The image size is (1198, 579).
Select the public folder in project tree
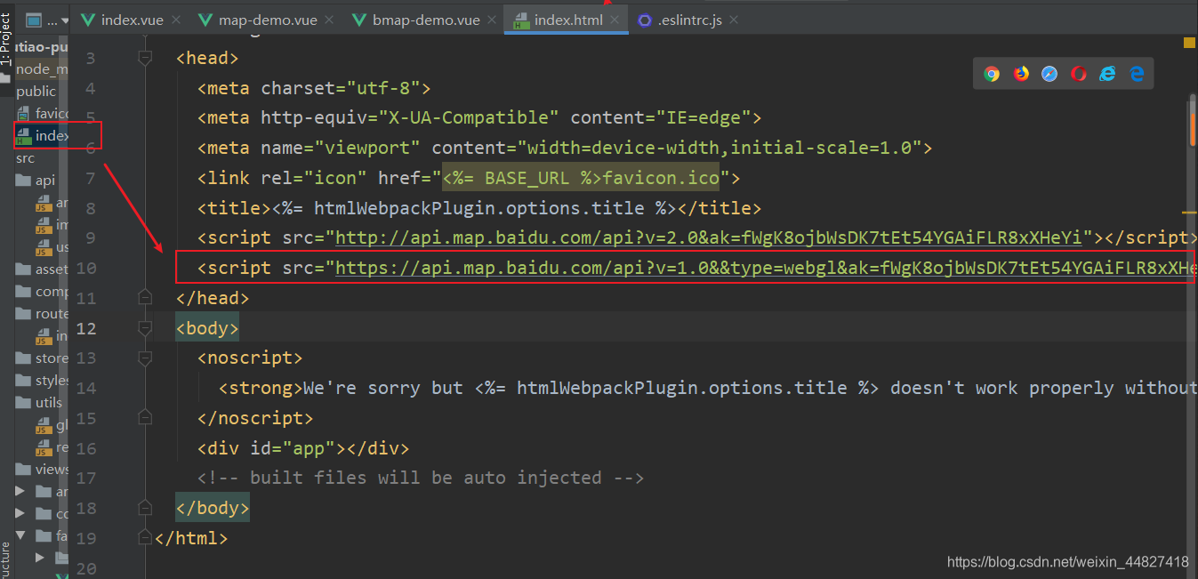(x=36, y=91)
